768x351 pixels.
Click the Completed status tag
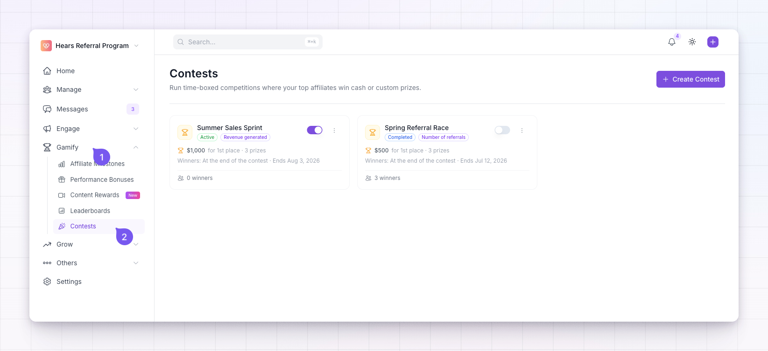point(400,137)
